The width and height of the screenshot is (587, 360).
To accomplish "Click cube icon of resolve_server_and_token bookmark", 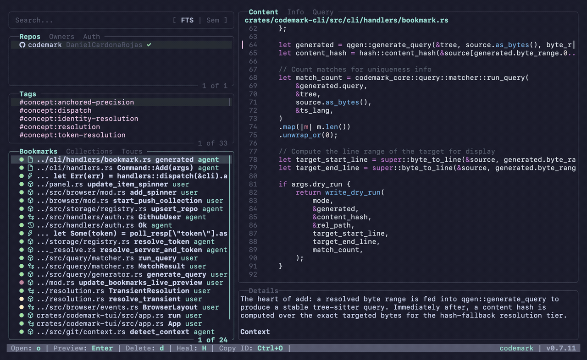I will 30,250.
